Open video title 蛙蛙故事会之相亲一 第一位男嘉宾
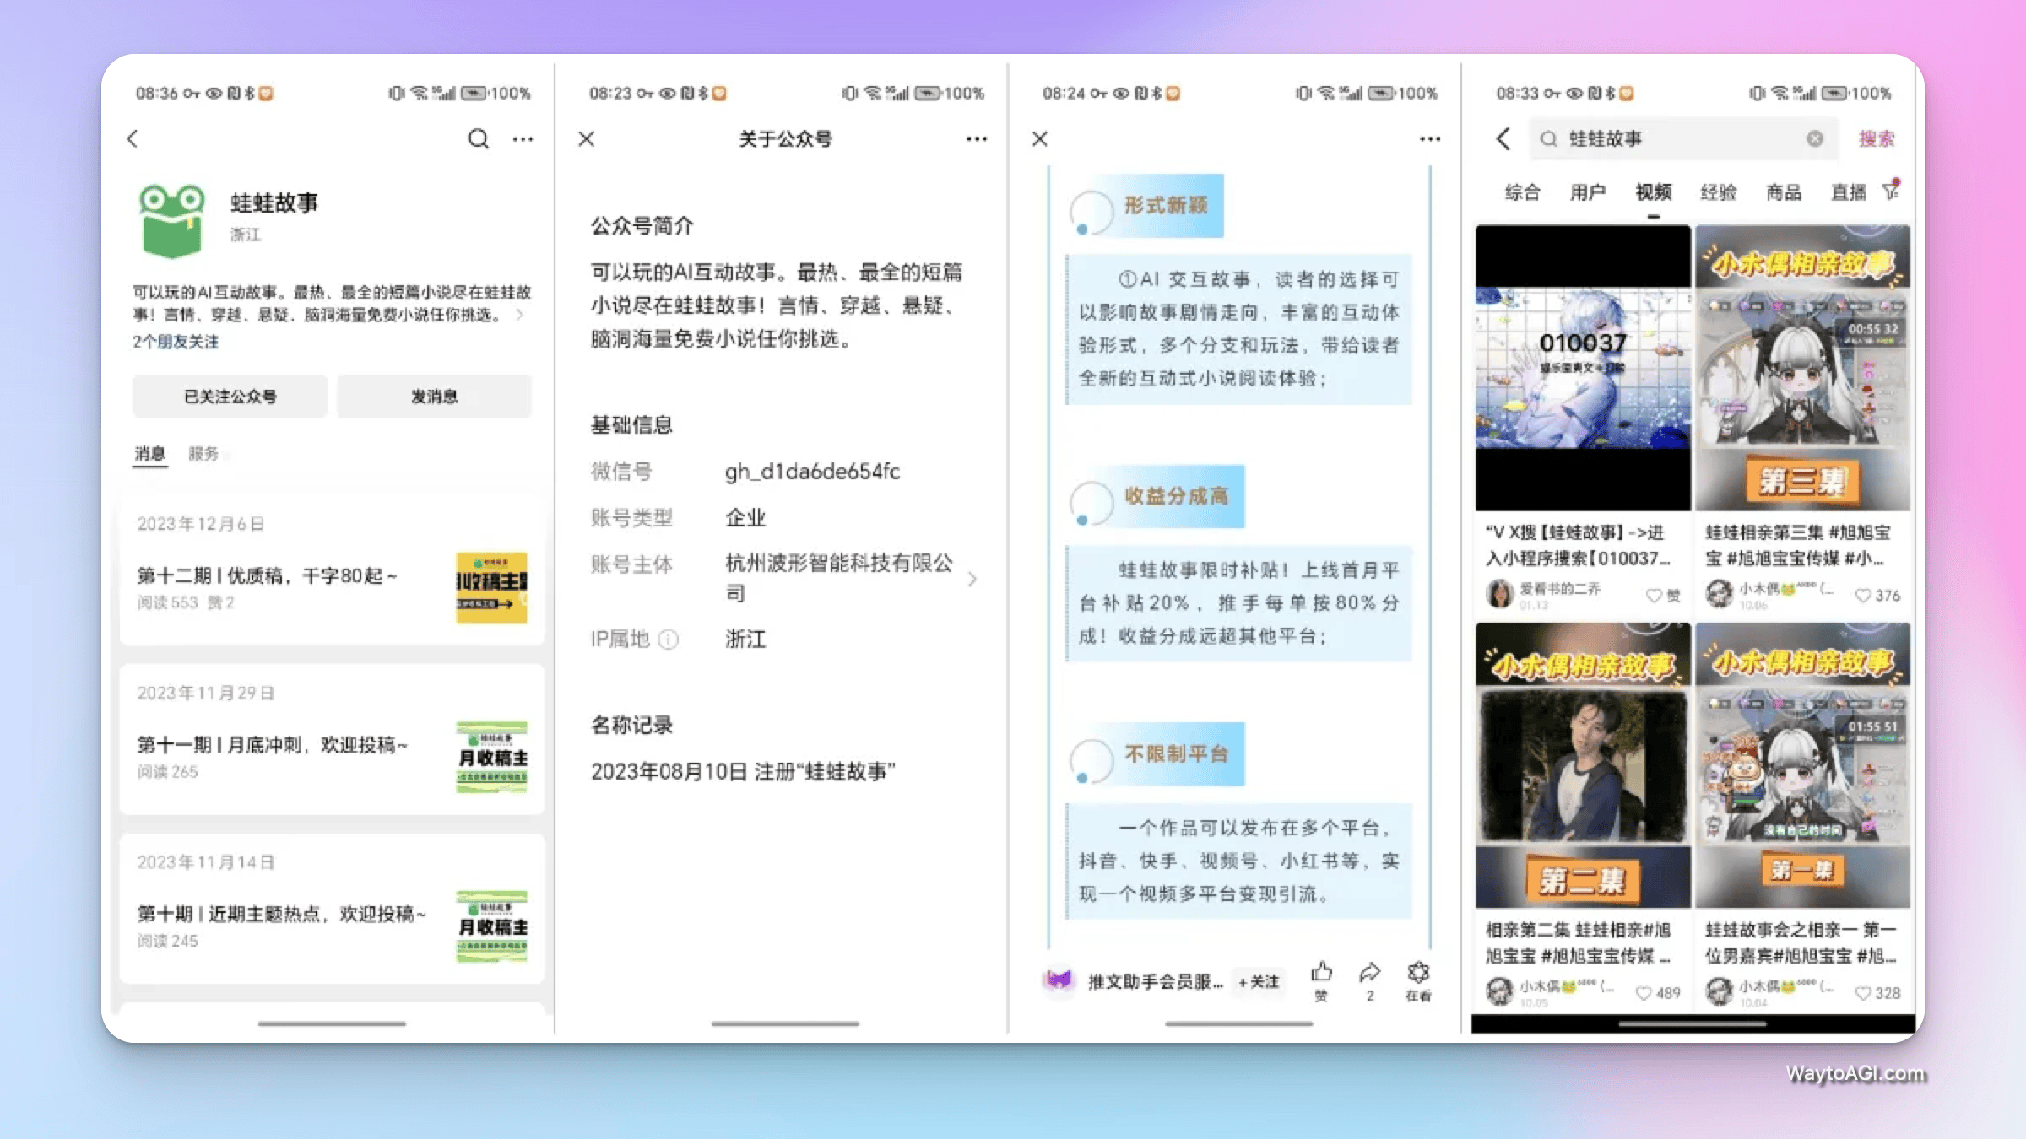2026x1139 pixels. tap(1801, 942)
